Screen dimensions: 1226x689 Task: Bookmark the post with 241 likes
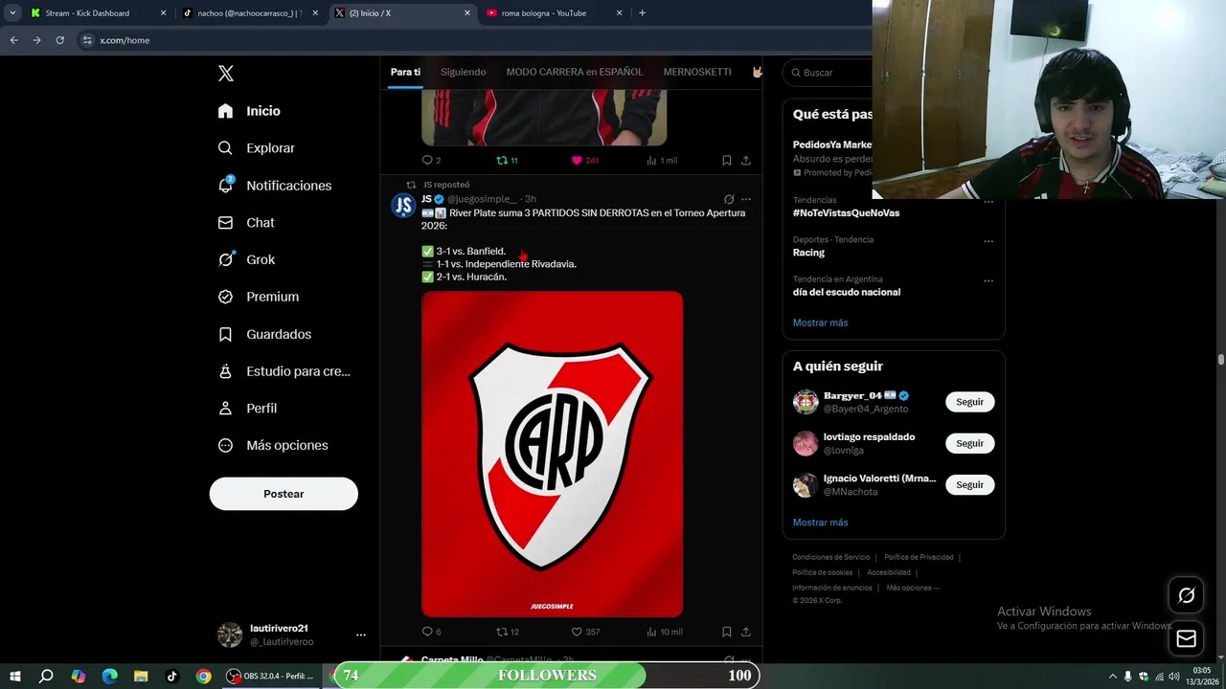[x=727, y=160]
